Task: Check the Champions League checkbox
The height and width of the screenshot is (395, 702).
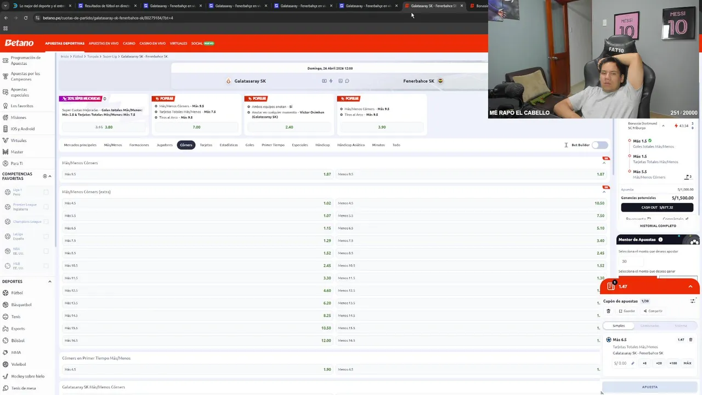Action: point(46,222)
